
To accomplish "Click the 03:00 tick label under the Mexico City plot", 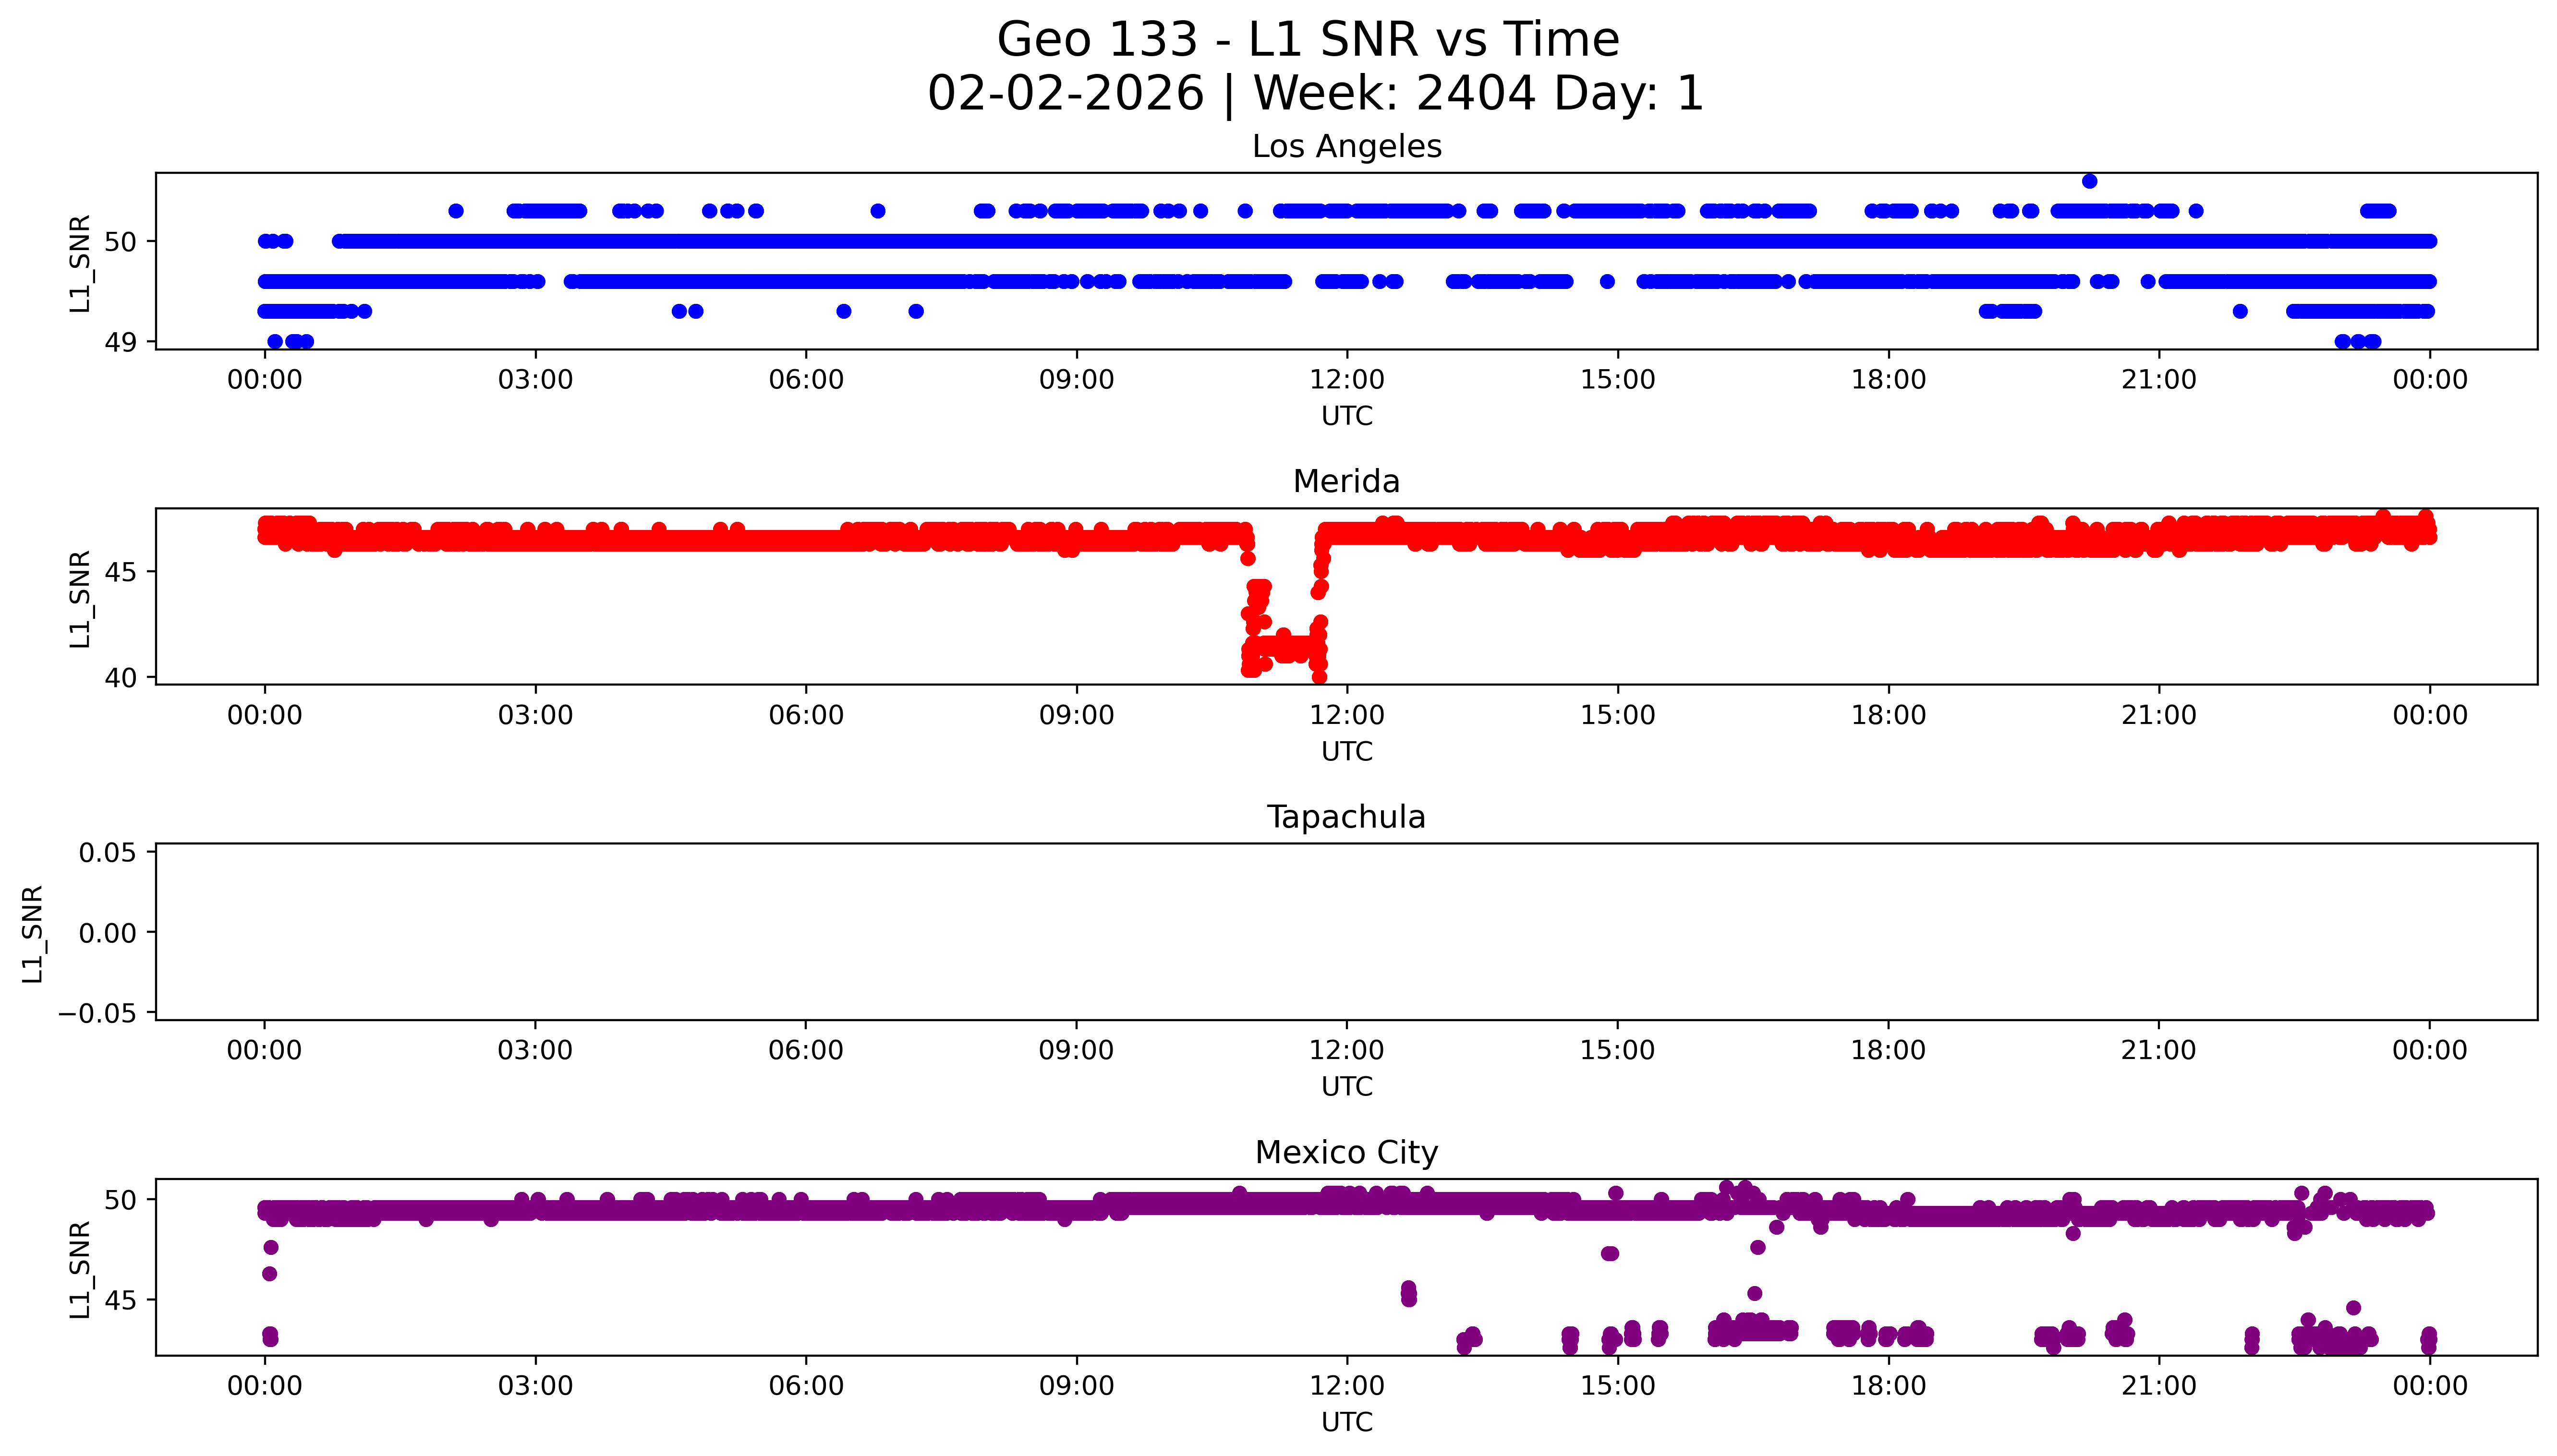I will click(535, 1386).
